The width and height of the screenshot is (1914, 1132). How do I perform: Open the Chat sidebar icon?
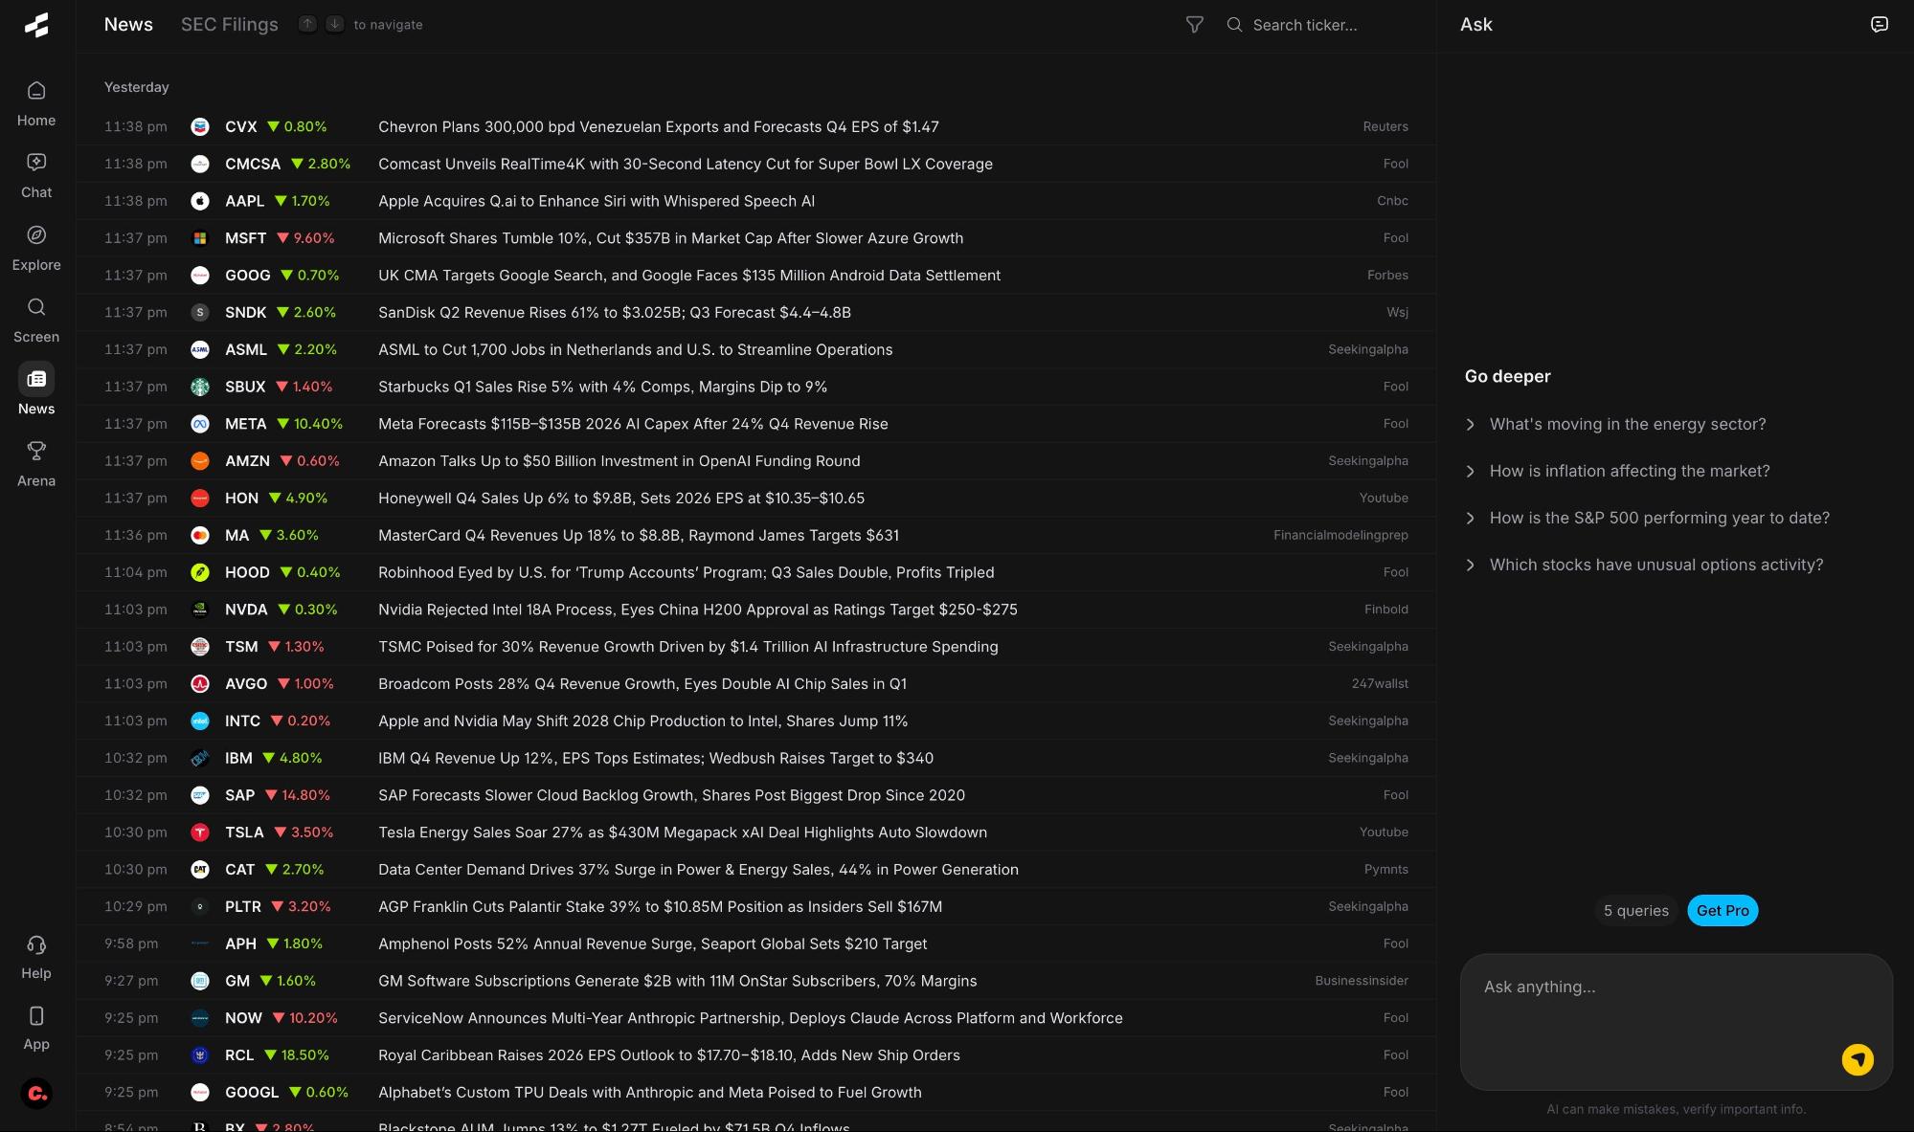click(36, 164)
